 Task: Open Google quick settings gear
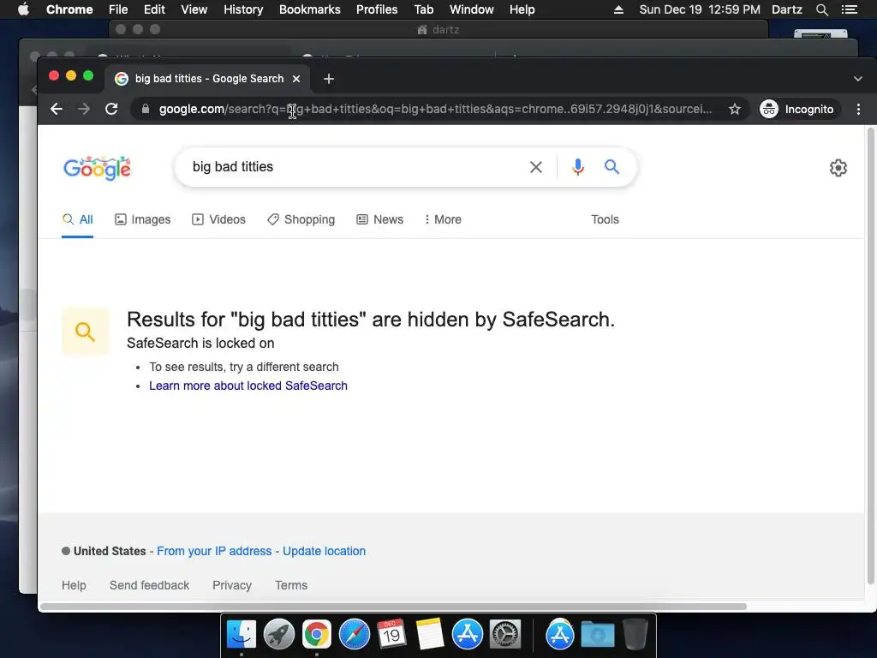pos(838,168)
